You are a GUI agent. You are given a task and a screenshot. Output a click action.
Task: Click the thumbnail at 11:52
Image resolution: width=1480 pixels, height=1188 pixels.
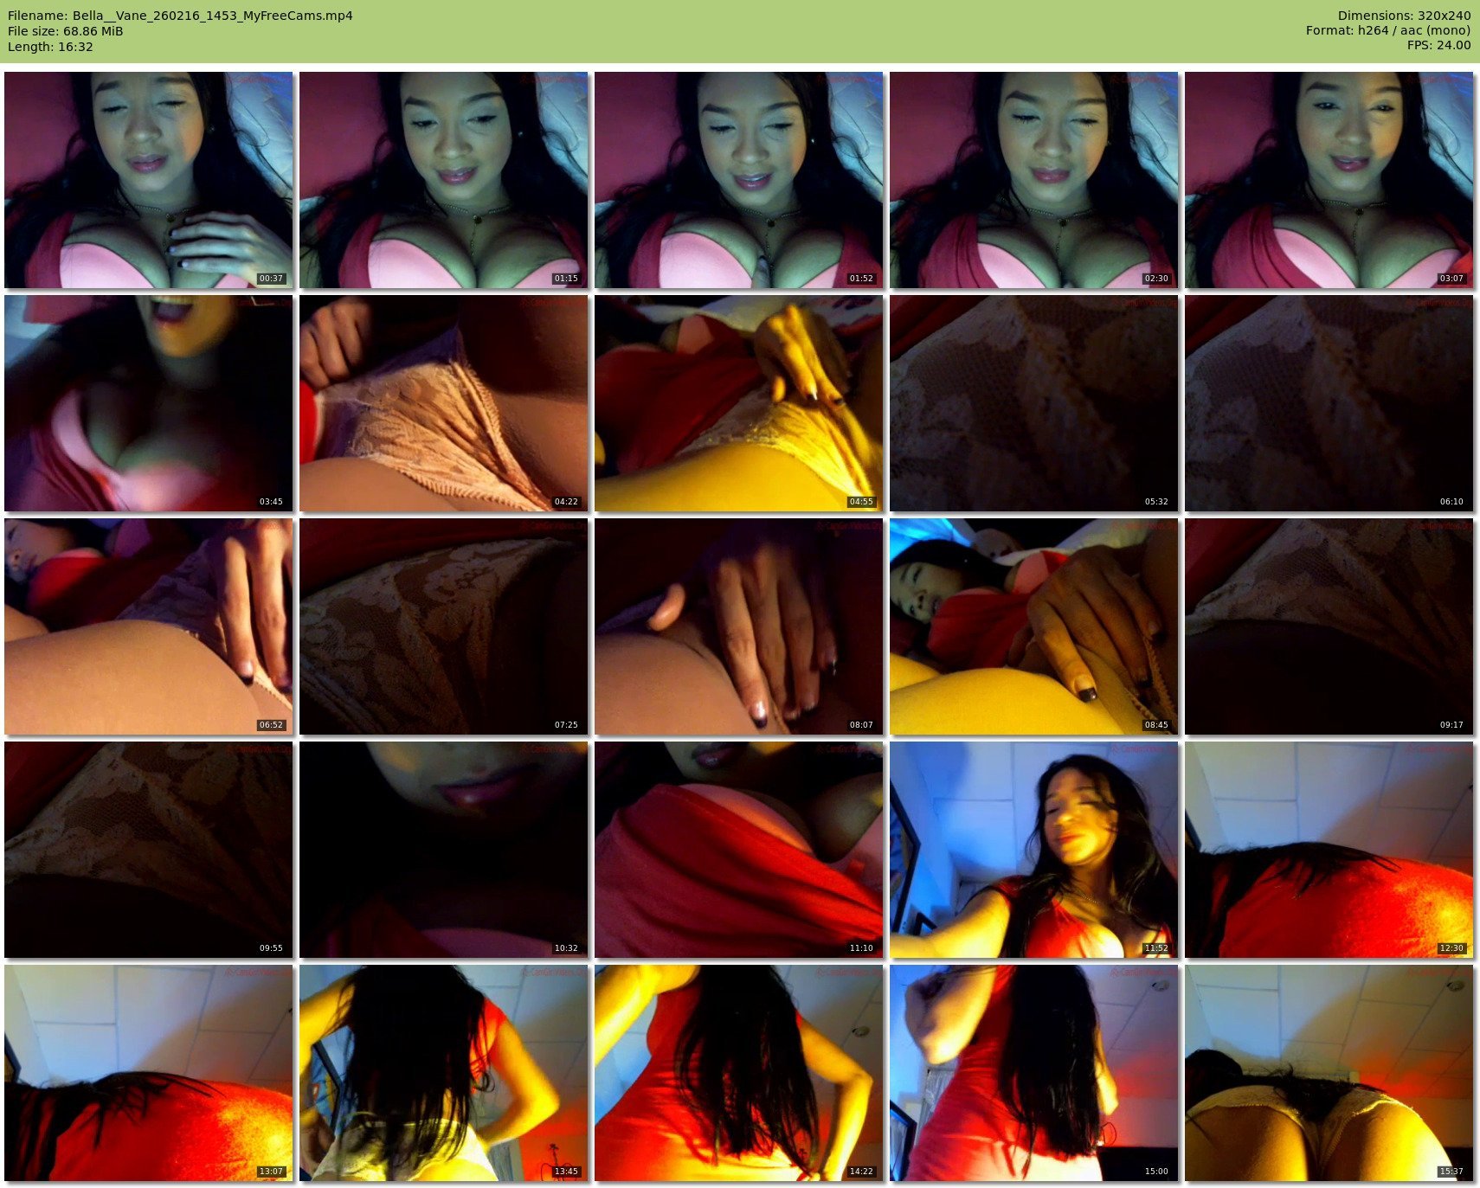(x=1034, y=850)
